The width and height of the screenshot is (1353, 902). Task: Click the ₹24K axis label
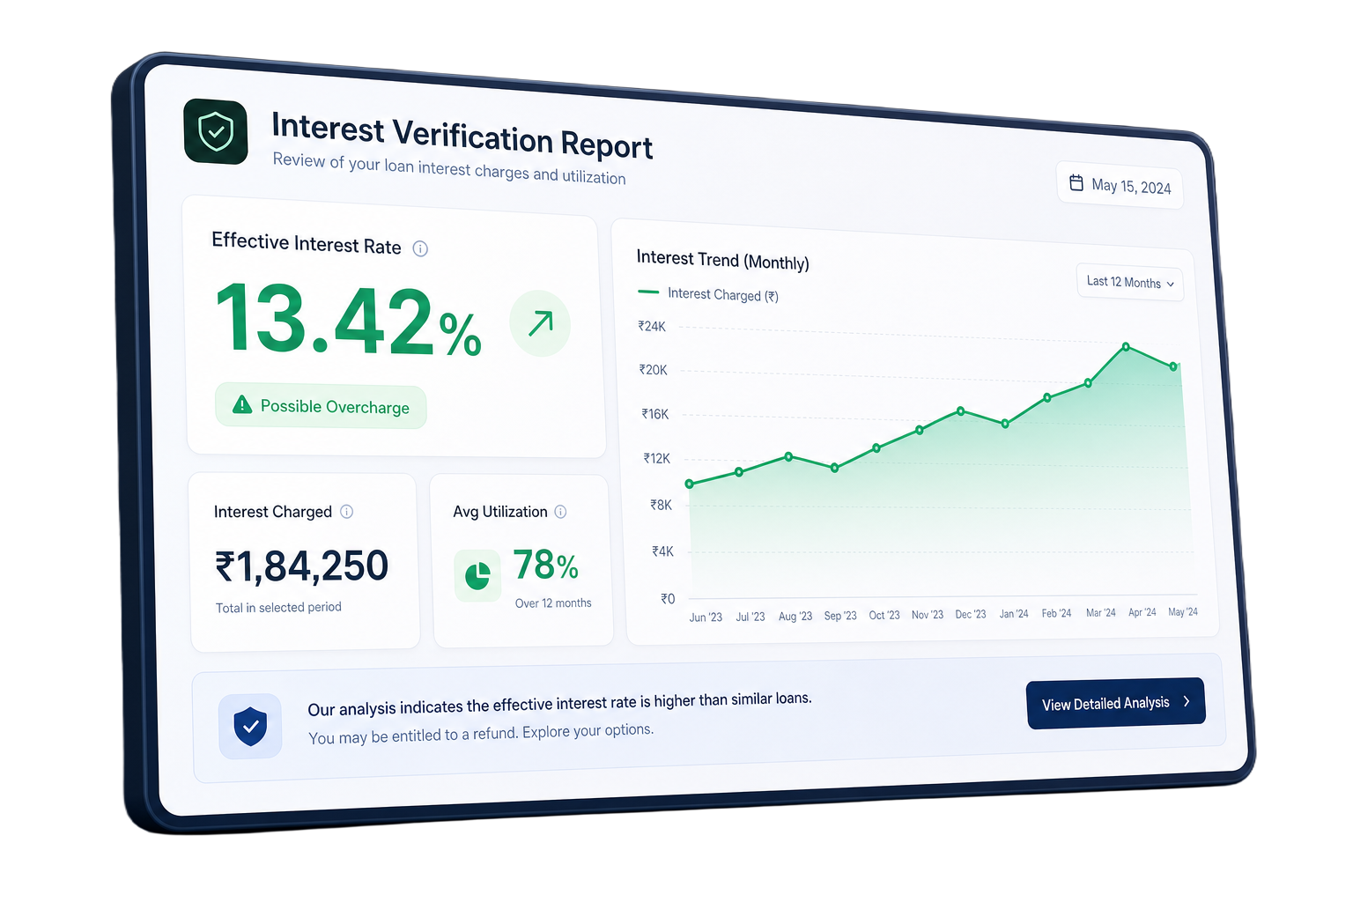click(652, 327)
